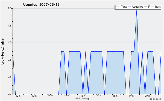Open the wikiscan.org credit text
This screenshot has width=164, height=101.
click(82, 99)
